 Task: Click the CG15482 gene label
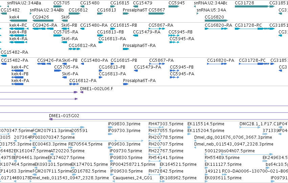[x=10, y=10]
